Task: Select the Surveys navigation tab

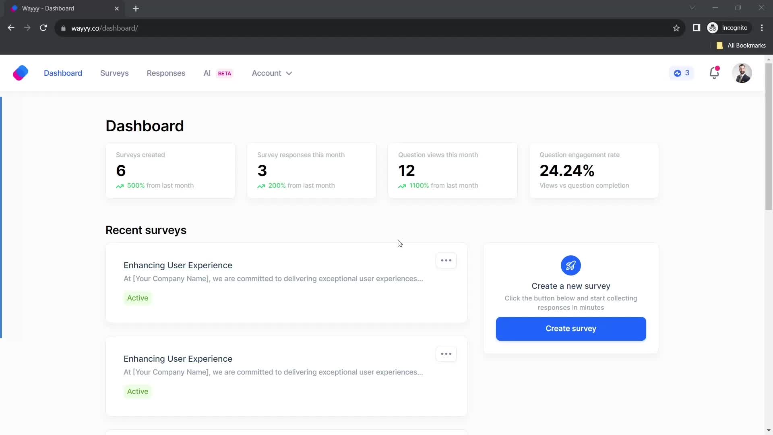Action: [x=114, y=73]
